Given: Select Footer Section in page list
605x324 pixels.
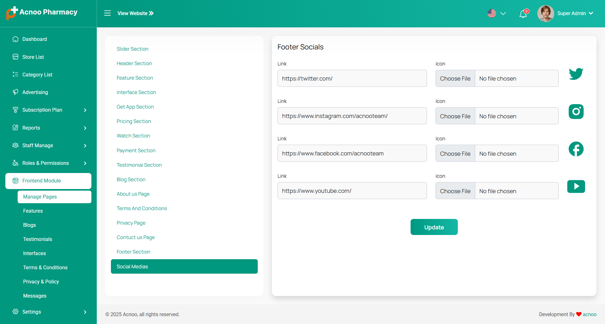Looking at the screenshot, I should [x=133, y=252].
